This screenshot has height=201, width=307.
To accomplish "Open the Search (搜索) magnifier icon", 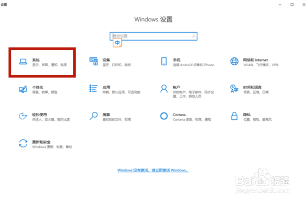I will [94, 116].
